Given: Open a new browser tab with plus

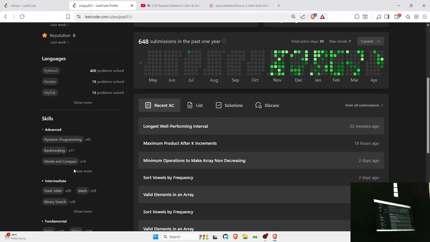Looking at the screenshot, I should (x=278, y=5).
